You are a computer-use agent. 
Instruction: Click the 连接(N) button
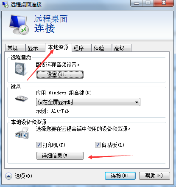[120, 176]
